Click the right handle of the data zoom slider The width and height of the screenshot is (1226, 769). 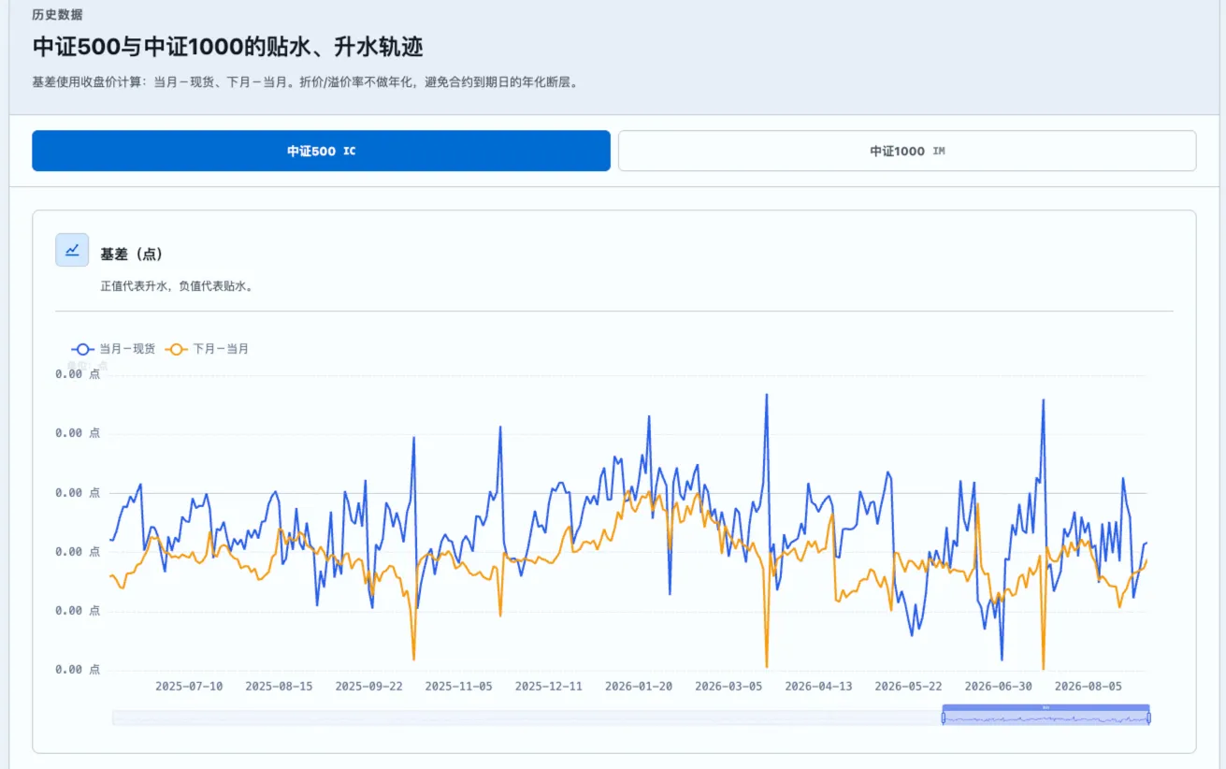(1148, 718)
